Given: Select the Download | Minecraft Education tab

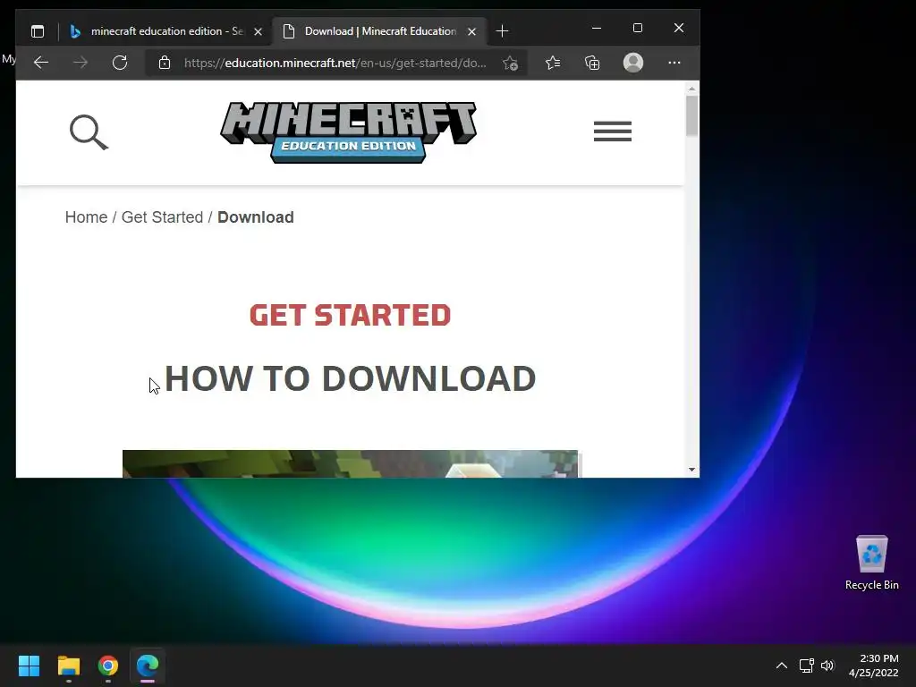Looking at the screenshot, I should pos(379,31).
